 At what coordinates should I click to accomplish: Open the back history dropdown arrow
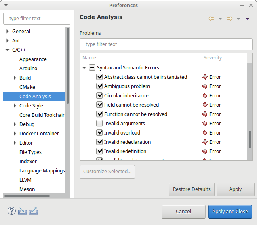click(220, 19)
